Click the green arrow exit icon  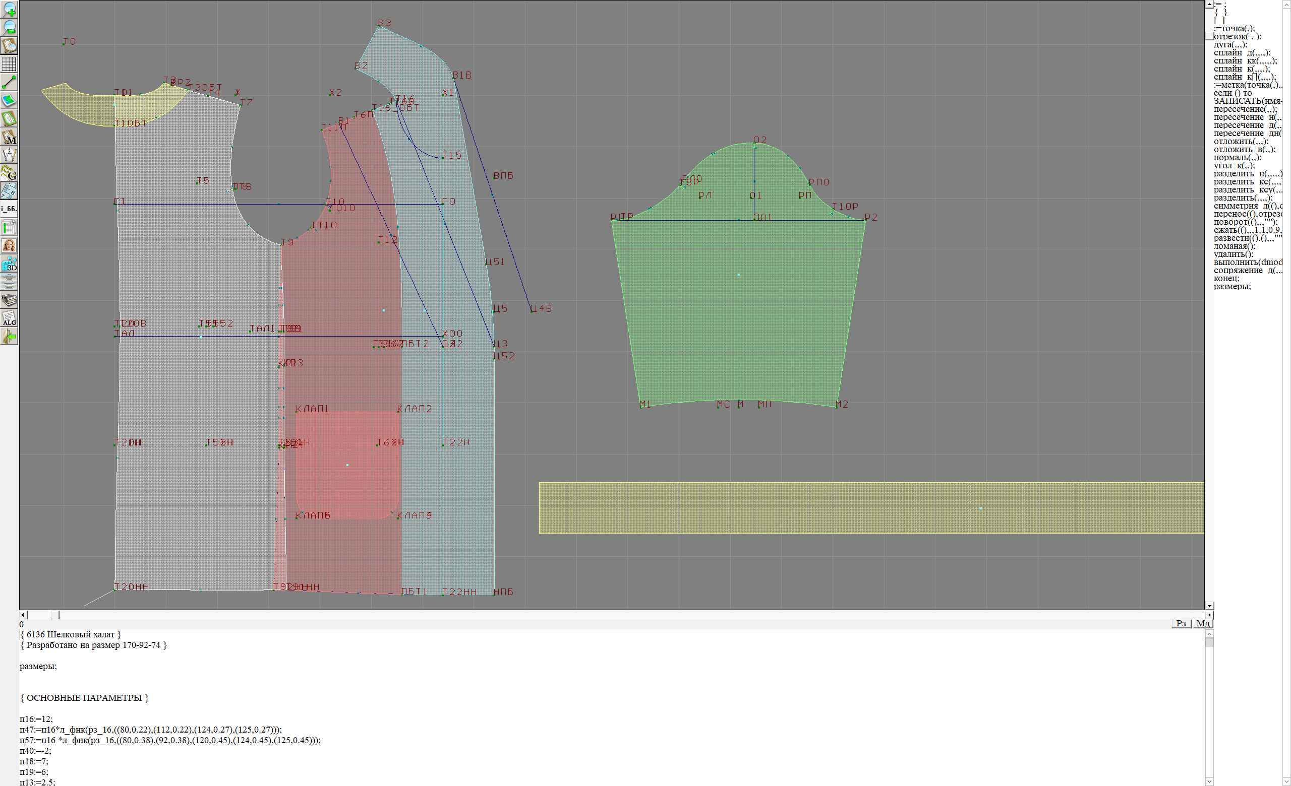[x=10, y=337]
